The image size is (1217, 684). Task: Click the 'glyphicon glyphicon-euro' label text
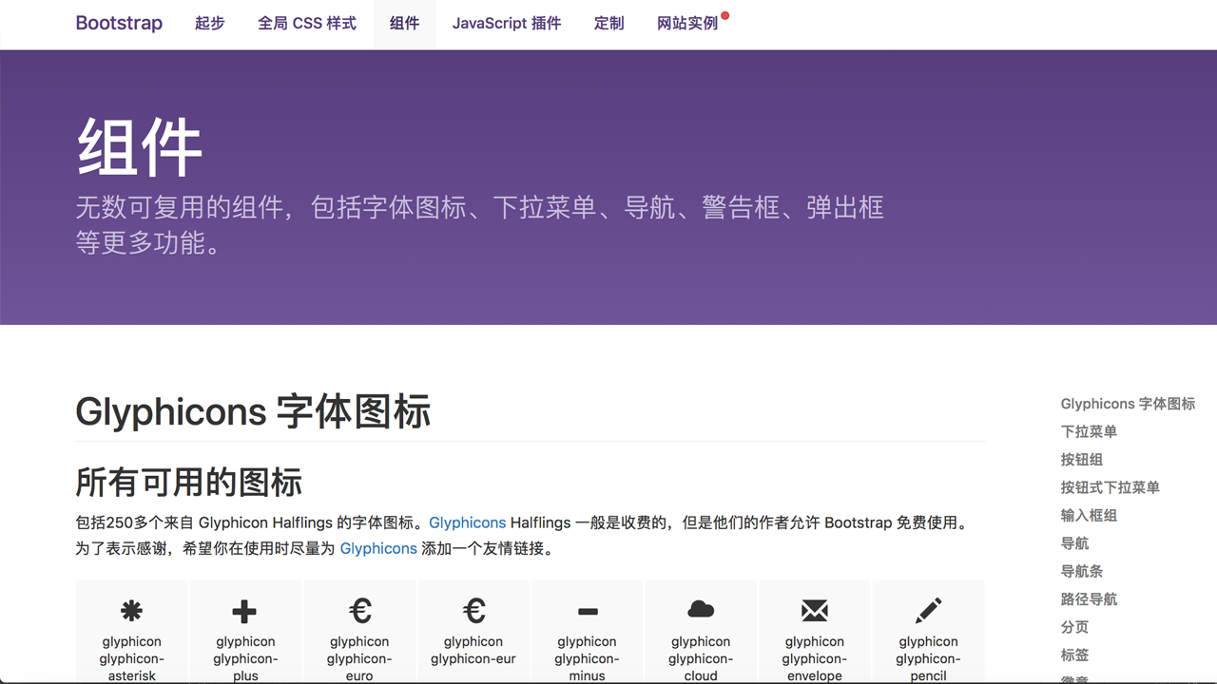[x=359, y=658]
